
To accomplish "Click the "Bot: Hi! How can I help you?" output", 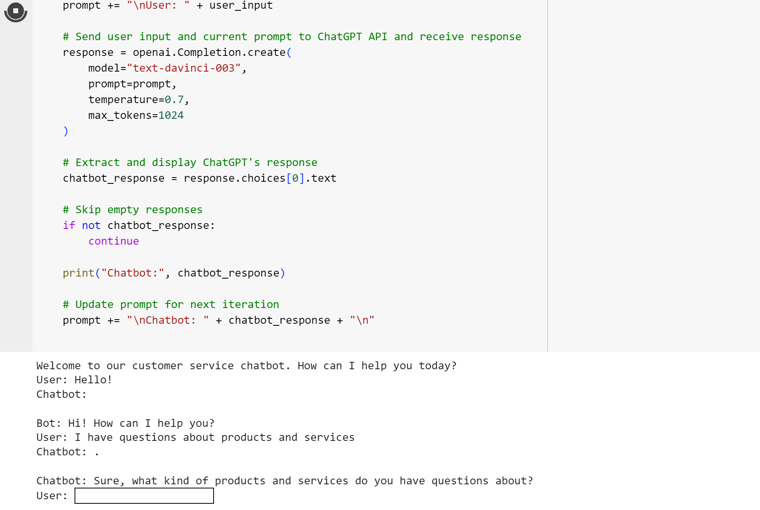I will pos(125,423).
